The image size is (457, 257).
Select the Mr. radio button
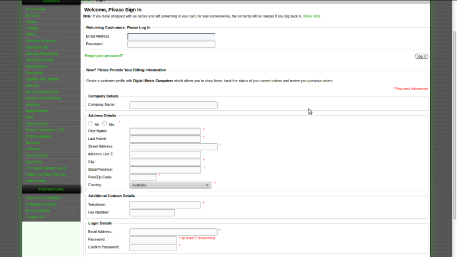click(90, 123)
